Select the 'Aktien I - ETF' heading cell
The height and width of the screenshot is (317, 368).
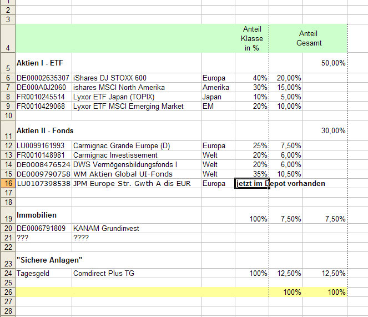[x=43, y=63]
